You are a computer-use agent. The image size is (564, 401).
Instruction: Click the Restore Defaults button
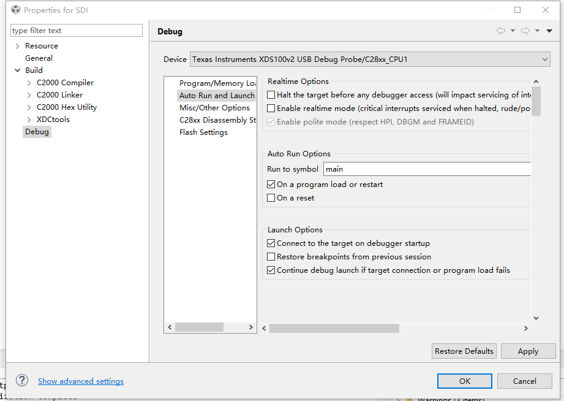tap(464, 351)
